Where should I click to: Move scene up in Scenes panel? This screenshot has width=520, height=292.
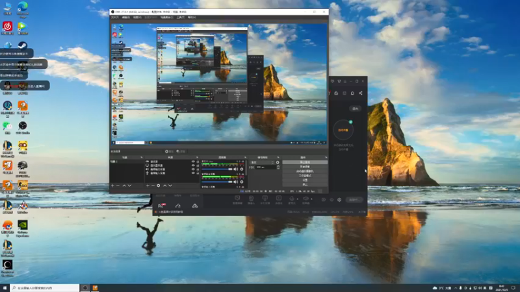click(x=124, y=186)
